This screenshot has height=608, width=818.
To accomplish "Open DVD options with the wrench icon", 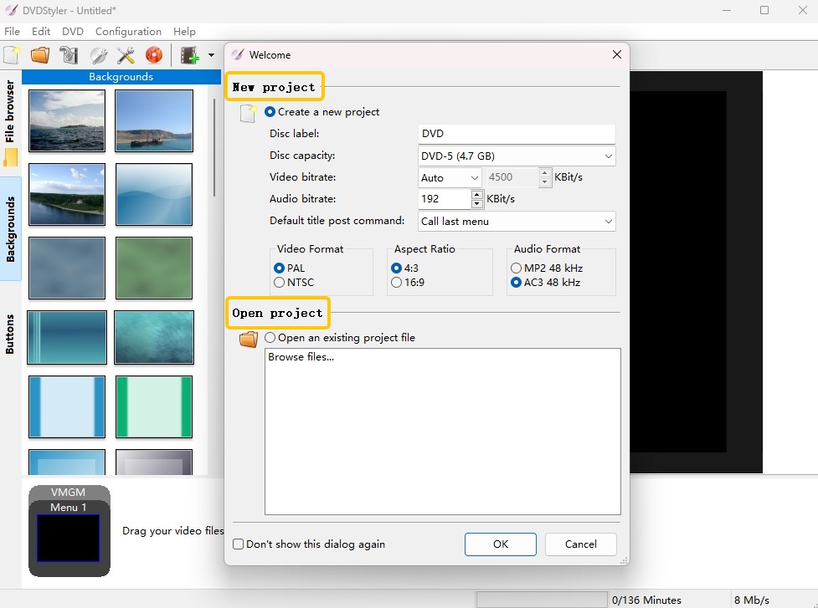I will (x=100, y=55).
